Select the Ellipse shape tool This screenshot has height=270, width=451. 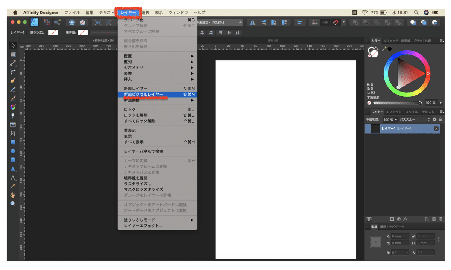pyautogui.click(x=13, y=151)
